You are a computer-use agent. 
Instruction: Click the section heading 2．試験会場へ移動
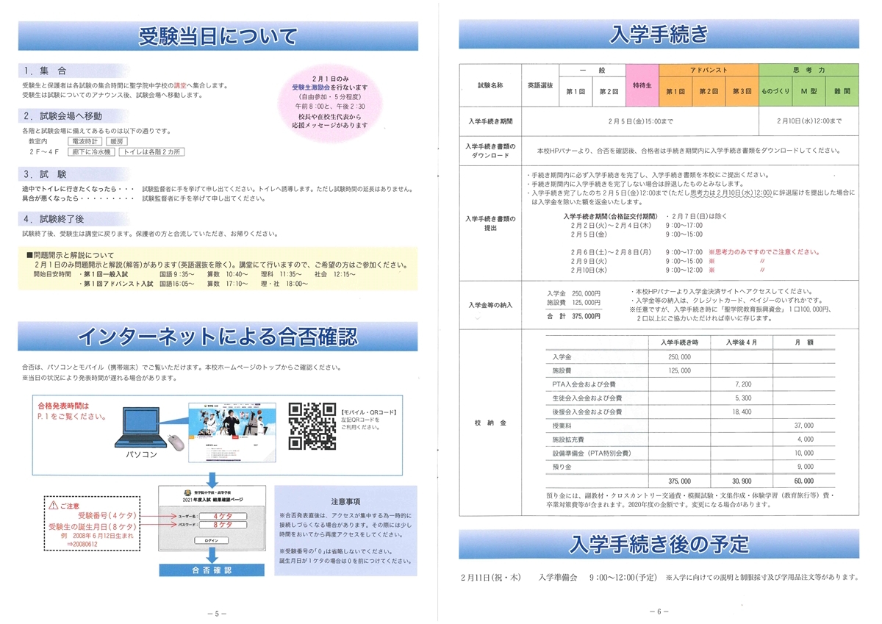(x=63, y=116)
